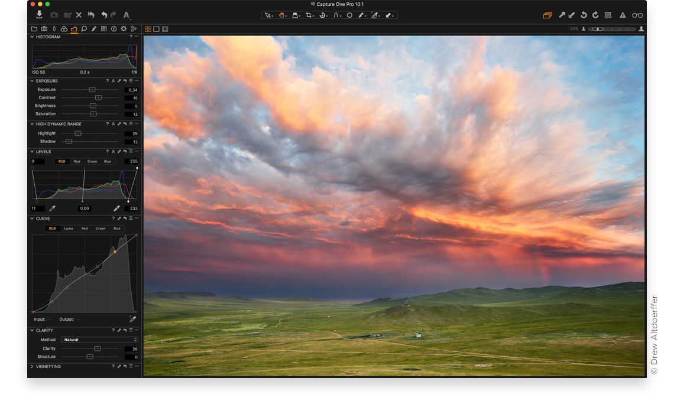The height and width of the screenshot is (404, 674).
Task: Toggle the grid overlay icon
Action: click(x=608, y=15)
